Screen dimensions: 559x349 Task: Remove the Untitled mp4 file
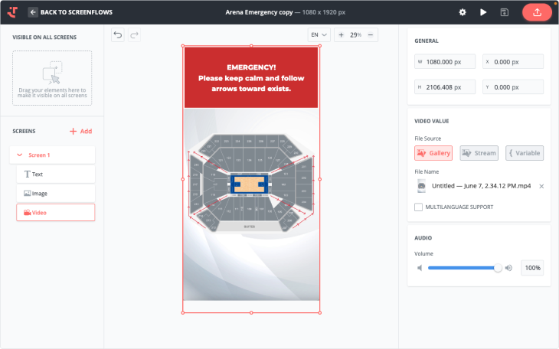pos(541,186)
